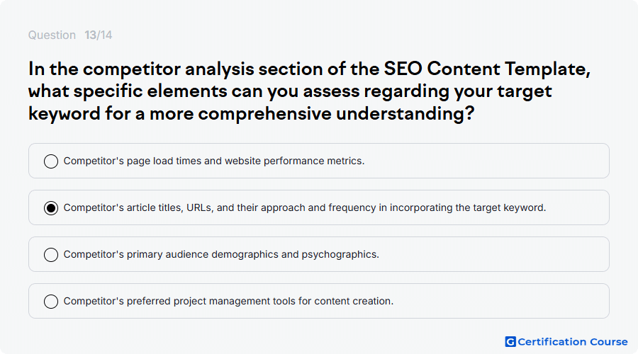Click the G logo icon beside Certification Course
The image size is (638, 354).
(x=510, y=342)
